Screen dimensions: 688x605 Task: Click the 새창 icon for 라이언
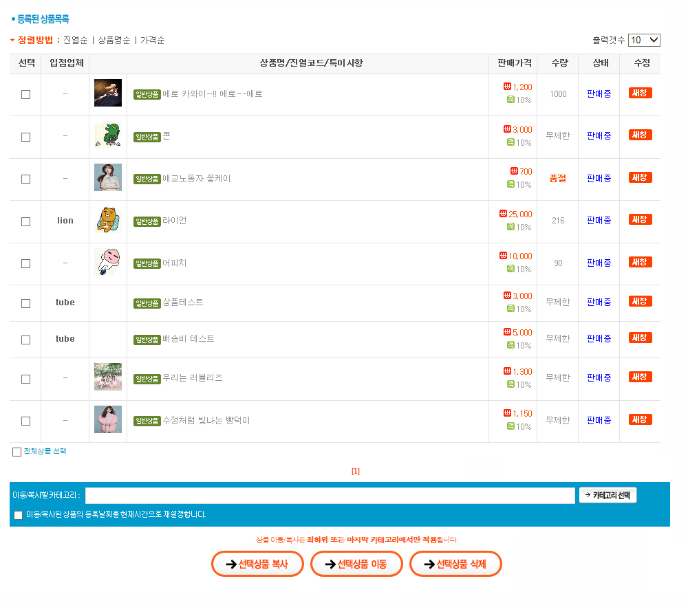[x=640, y=219]
